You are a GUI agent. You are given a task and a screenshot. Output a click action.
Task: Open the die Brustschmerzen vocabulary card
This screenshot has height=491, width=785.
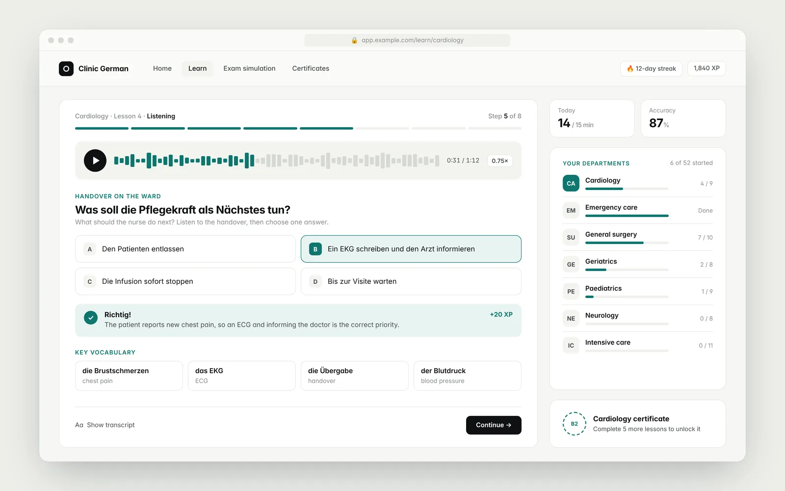click(x=129, y=376)
